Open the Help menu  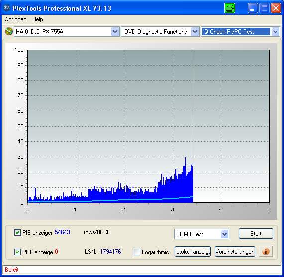coord(38,19)
